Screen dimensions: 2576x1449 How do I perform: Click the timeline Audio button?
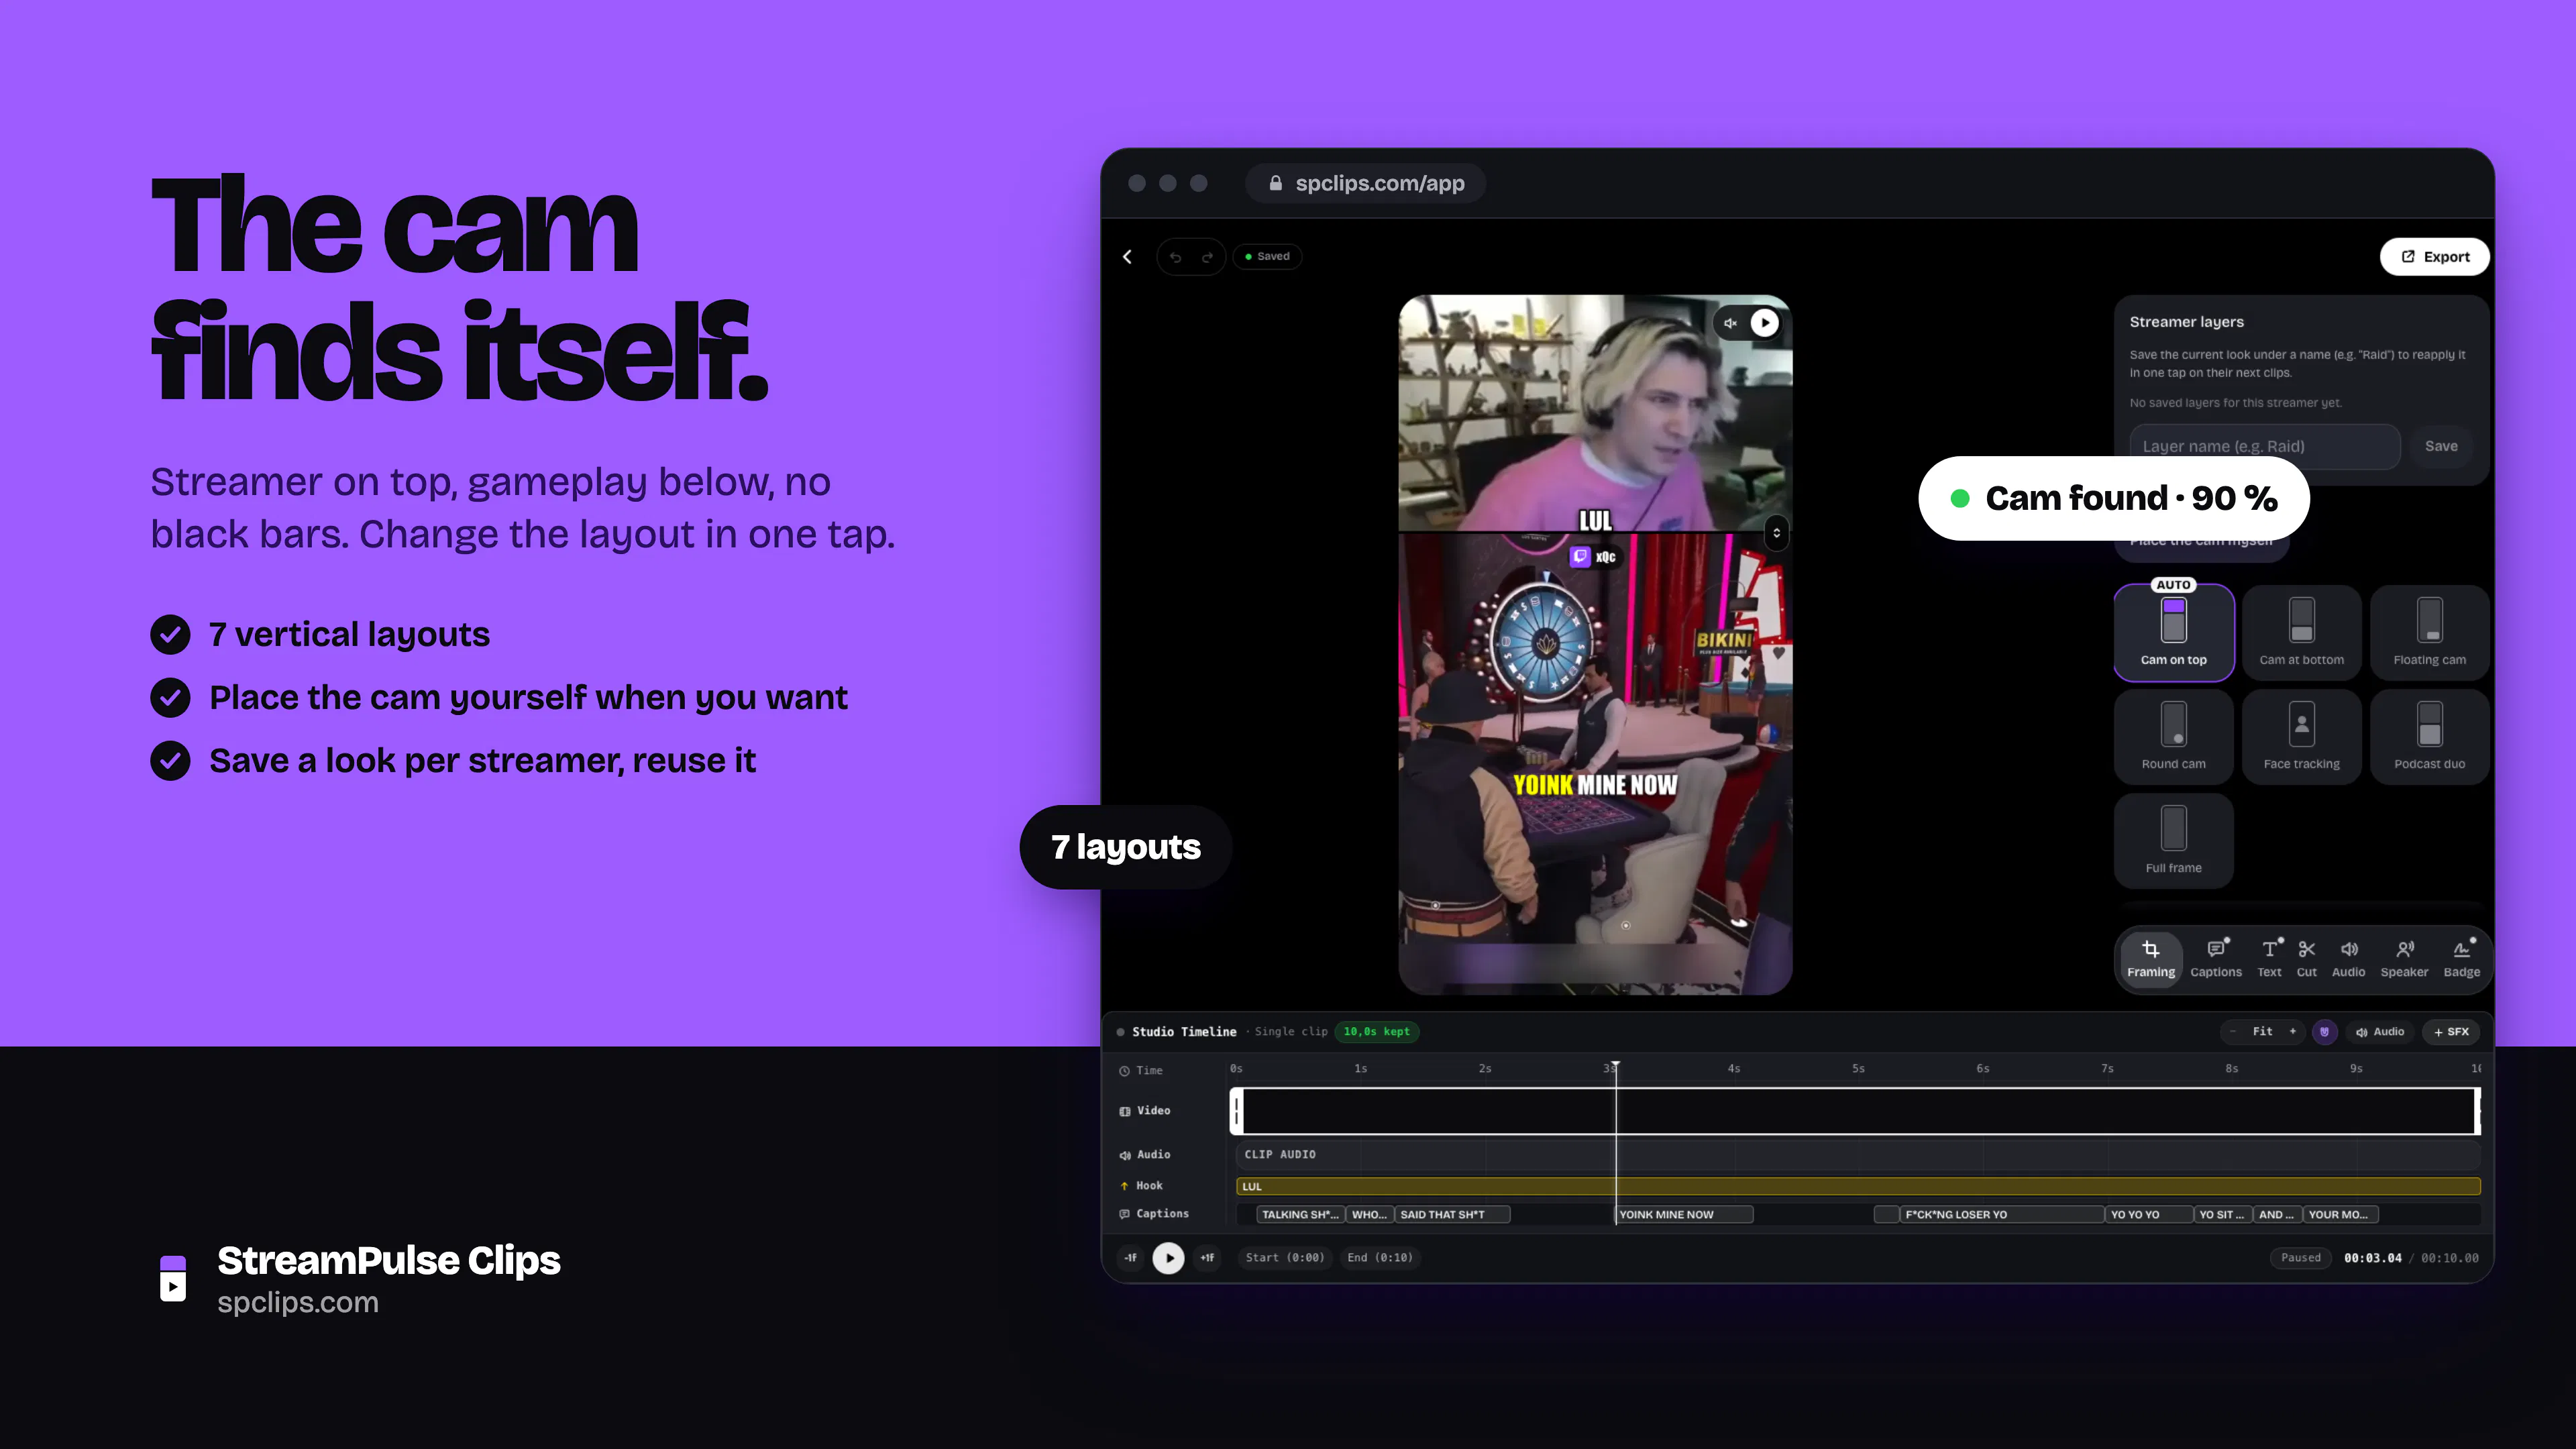(x=2380, y=1032)
